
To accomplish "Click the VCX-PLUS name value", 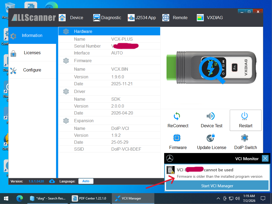I will click(x=122, y=39).
